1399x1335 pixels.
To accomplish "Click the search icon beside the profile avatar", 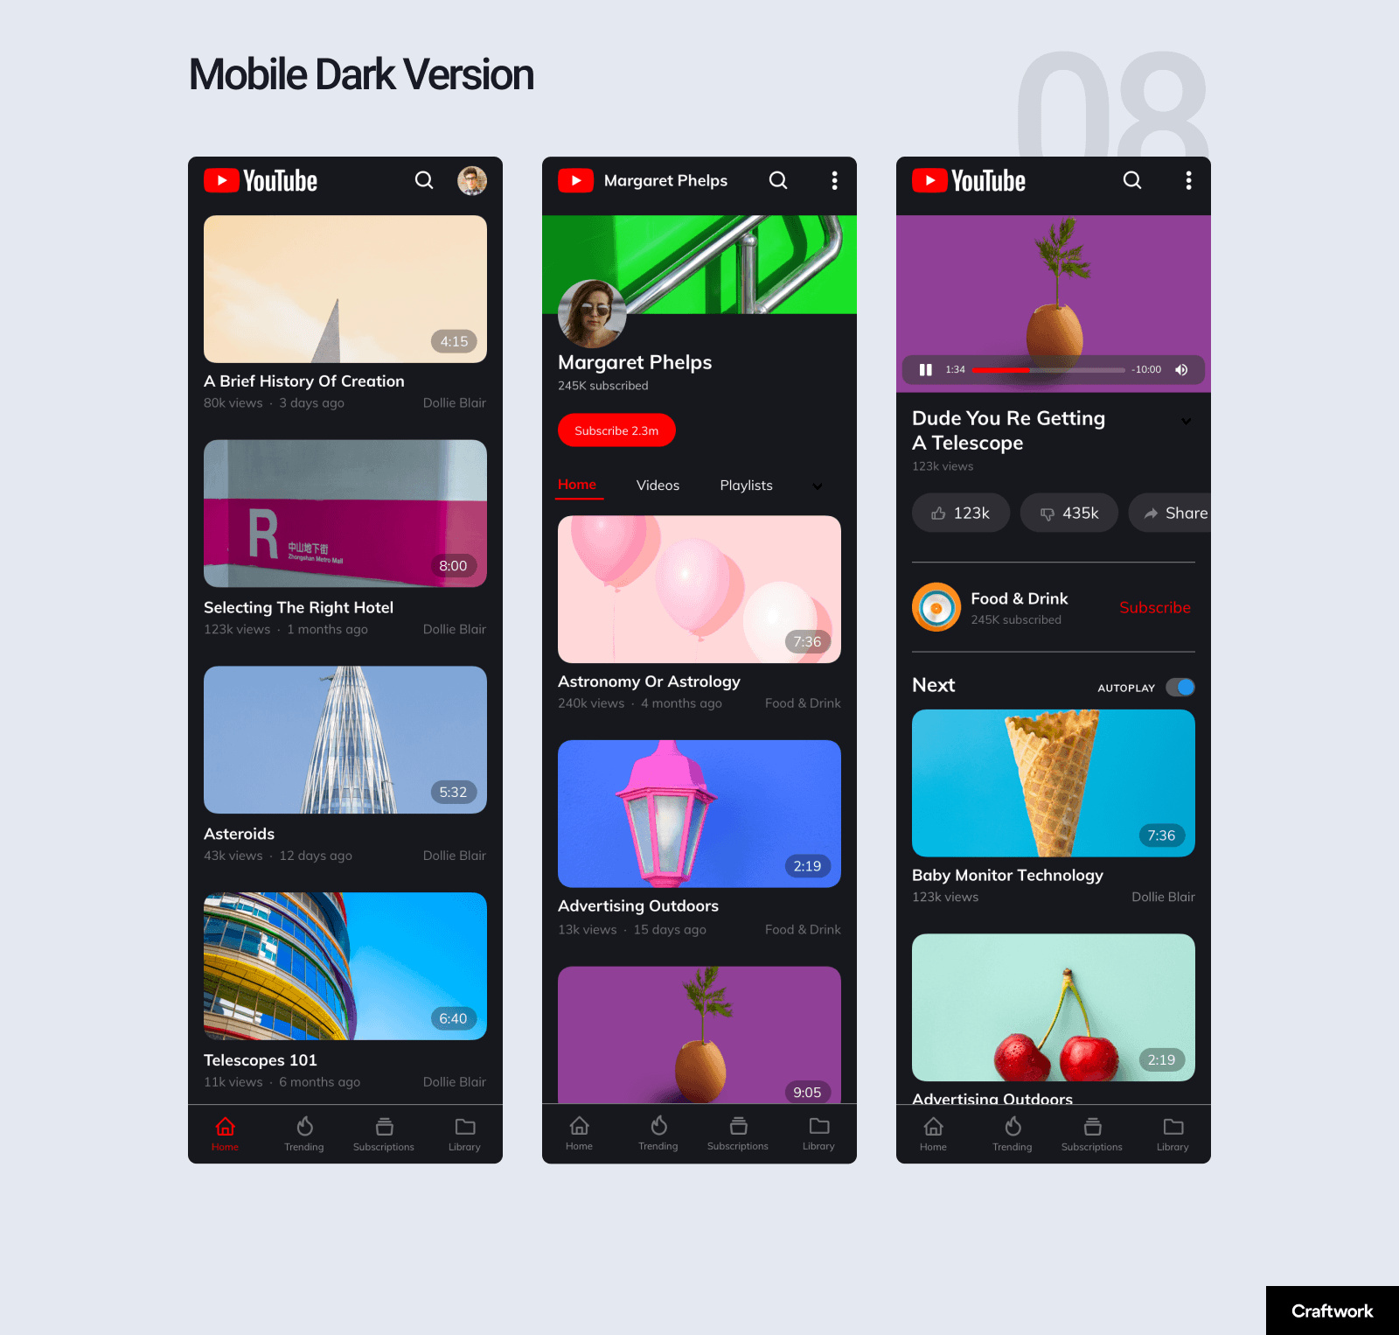I will 424,180.
